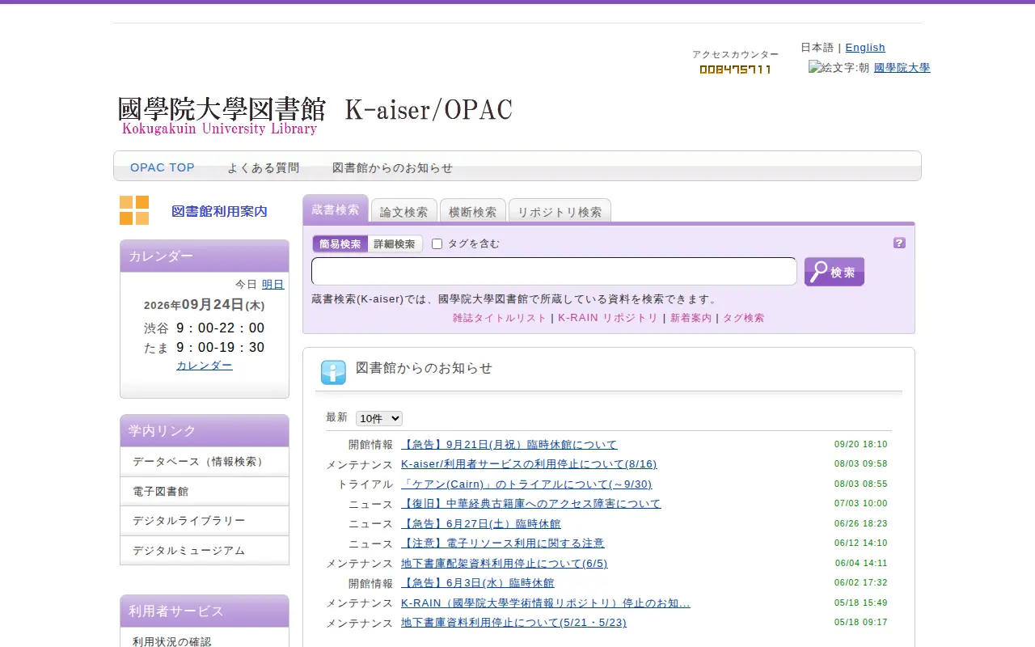Click into the catalog search text field
Screen dimensions: 1035x647
554,272
